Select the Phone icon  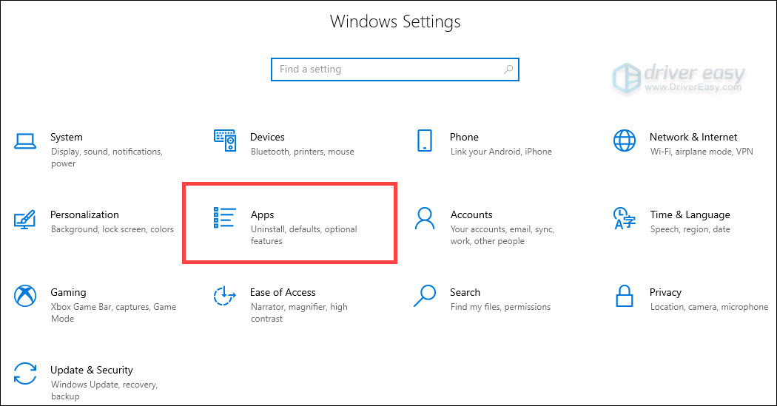[x=425, y=141]
